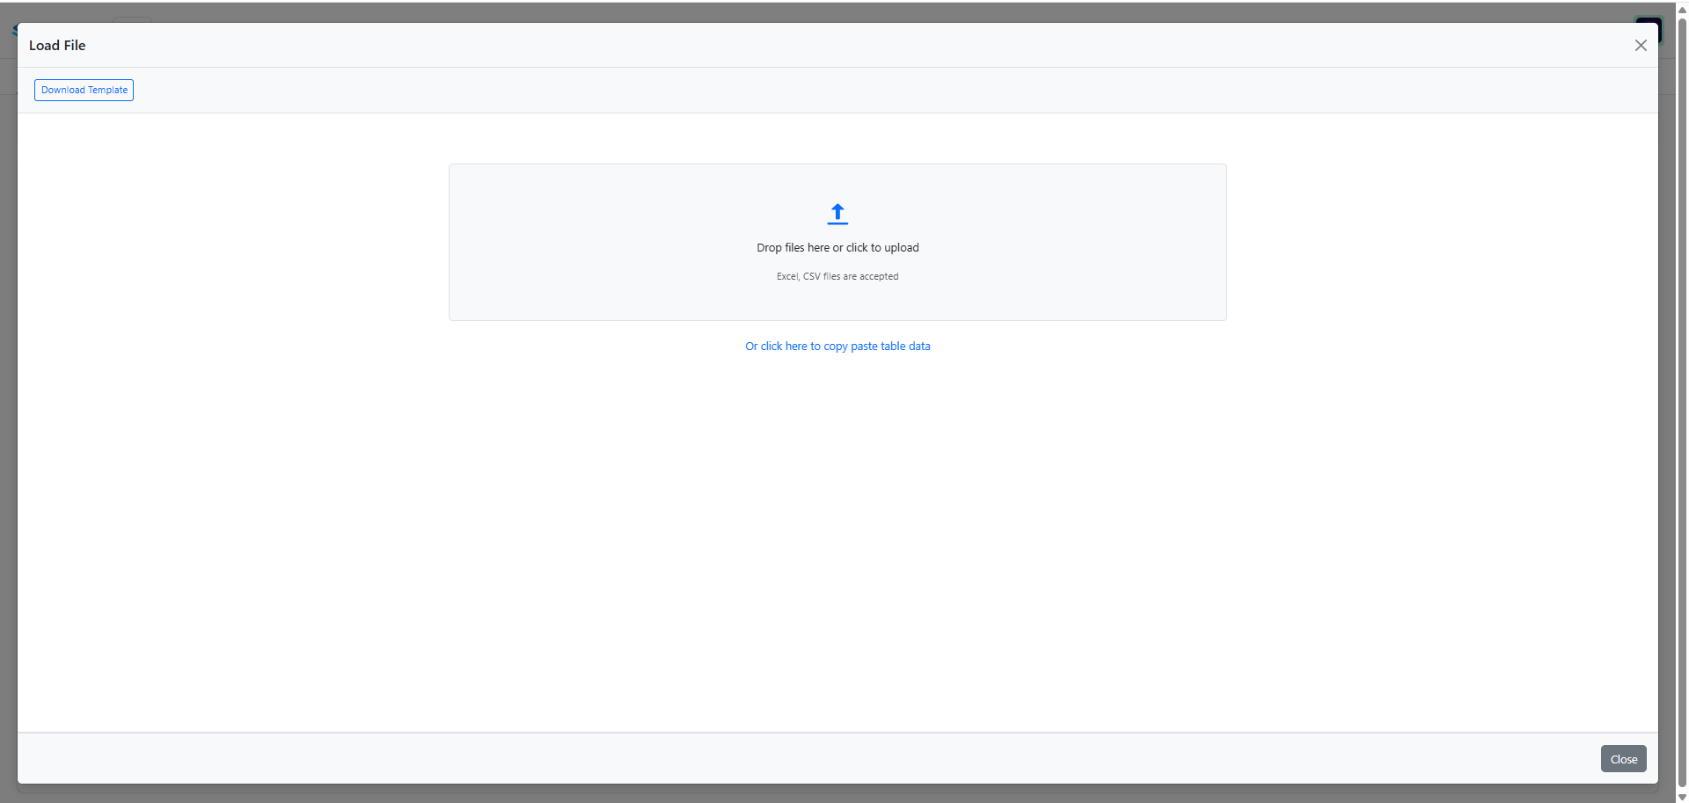Click the scrollbar down arrow
This screenshot has height=803, width=1689.
point(1682,797)
